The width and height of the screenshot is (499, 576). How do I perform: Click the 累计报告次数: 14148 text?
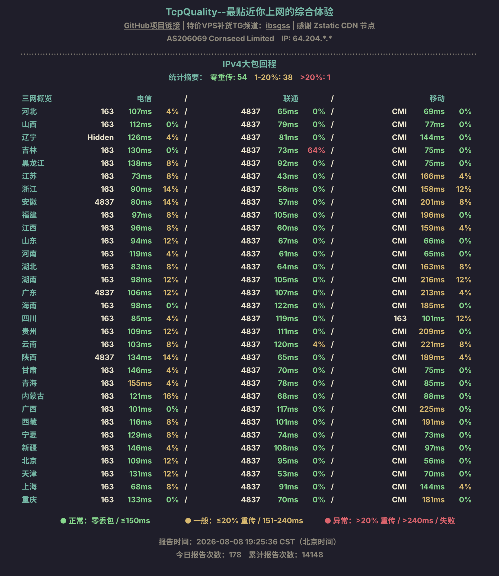click(286, 555)
